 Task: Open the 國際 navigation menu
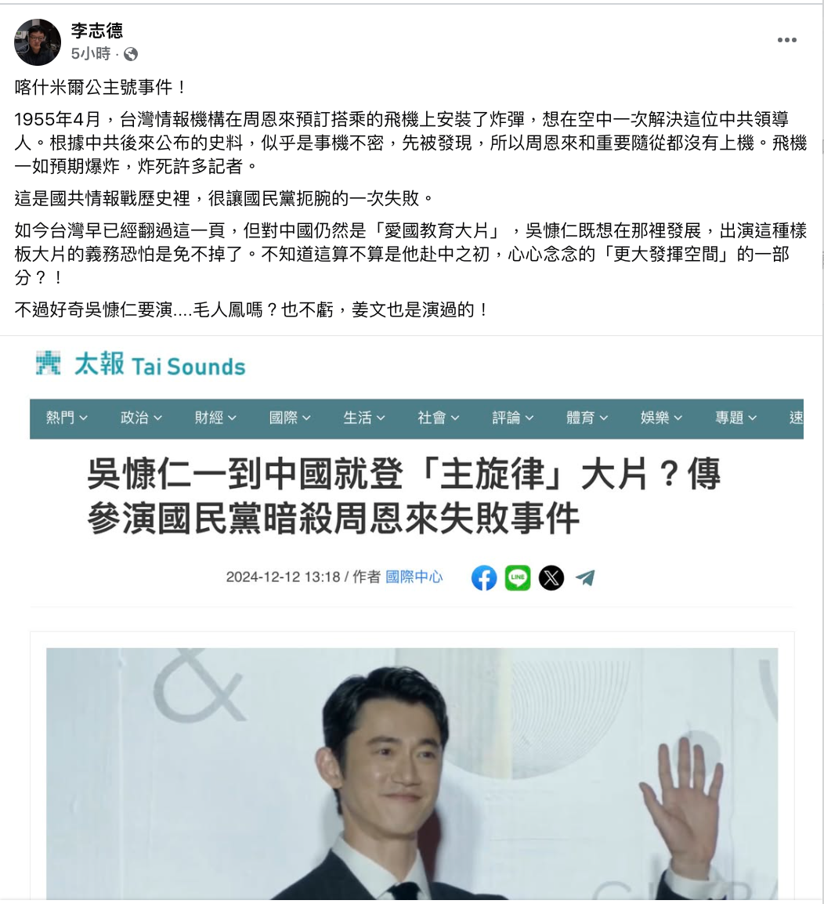[x=290, y=418]
